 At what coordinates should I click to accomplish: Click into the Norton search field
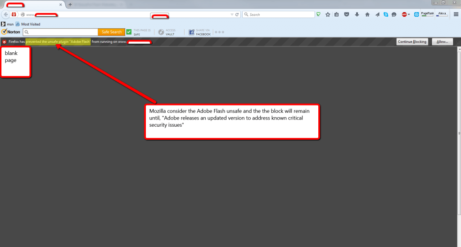pos(61,32)
